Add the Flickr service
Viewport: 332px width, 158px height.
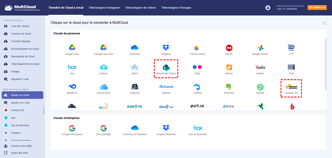tap(197, 69)
